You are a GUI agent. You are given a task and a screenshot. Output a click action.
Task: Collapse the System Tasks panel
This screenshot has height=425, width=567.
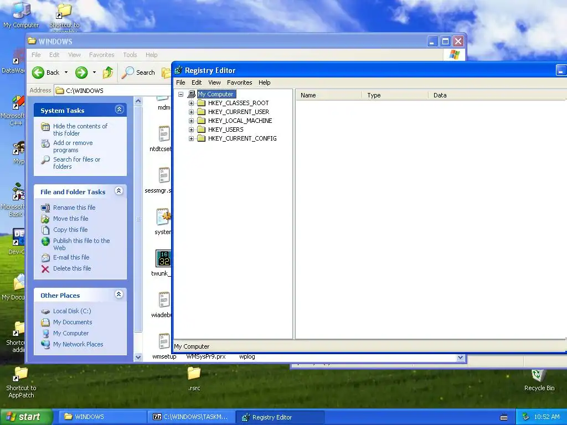tap(120, 110)
